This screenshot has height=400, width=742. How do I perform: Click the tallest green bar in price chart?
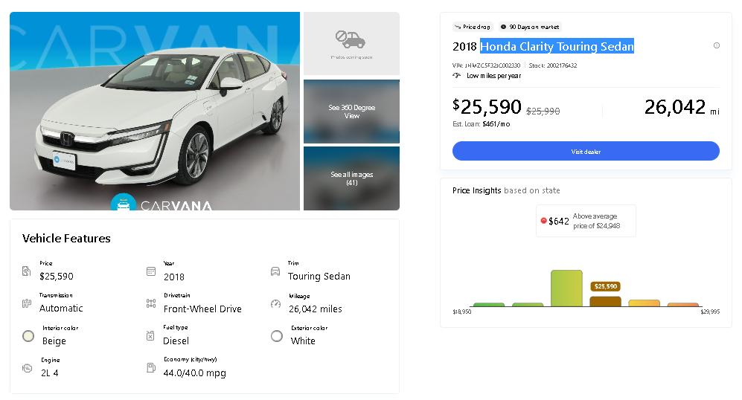tap(566, 288)
